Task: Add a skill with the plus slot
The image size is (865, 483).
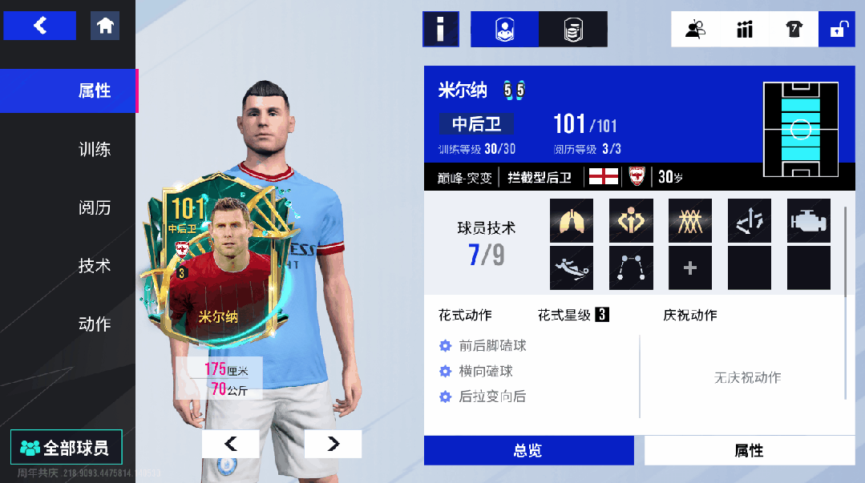Action: (x=690, y=268)
